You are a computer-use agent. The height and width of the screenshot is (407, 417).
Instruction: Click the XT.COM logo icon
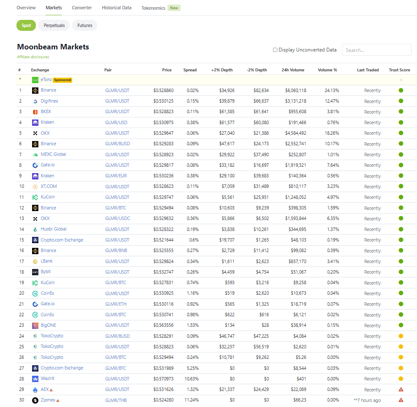35,187
